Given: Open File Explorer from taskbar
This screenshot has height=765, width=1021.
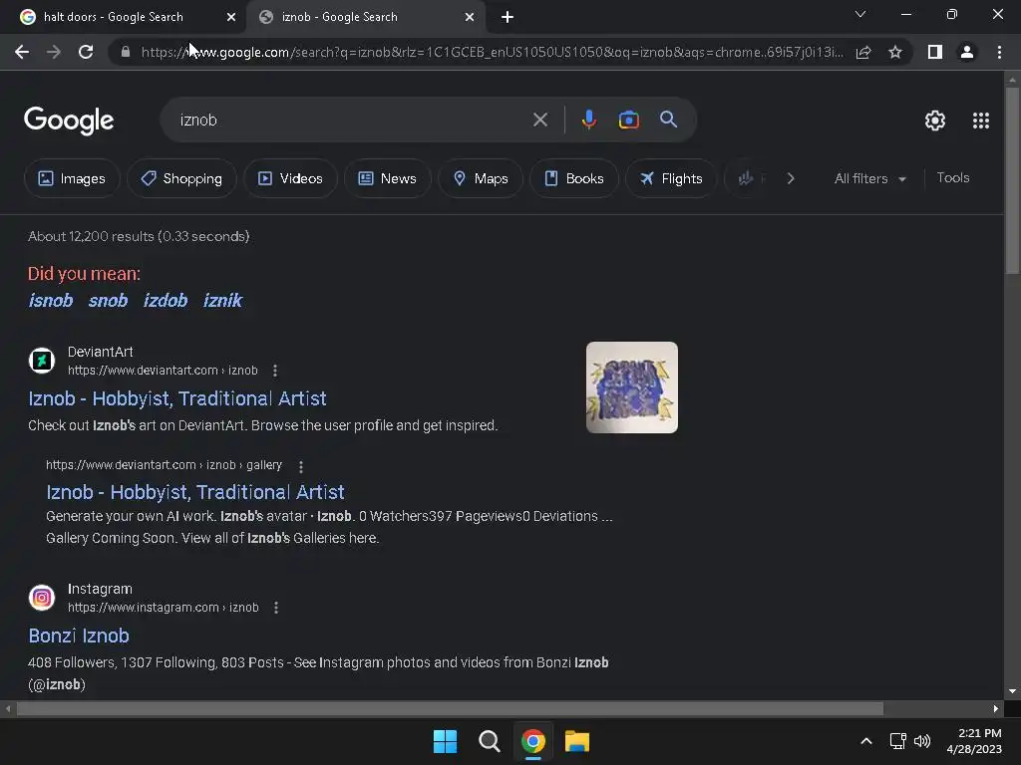Looking at the screenshot, I should pos(577,741).
